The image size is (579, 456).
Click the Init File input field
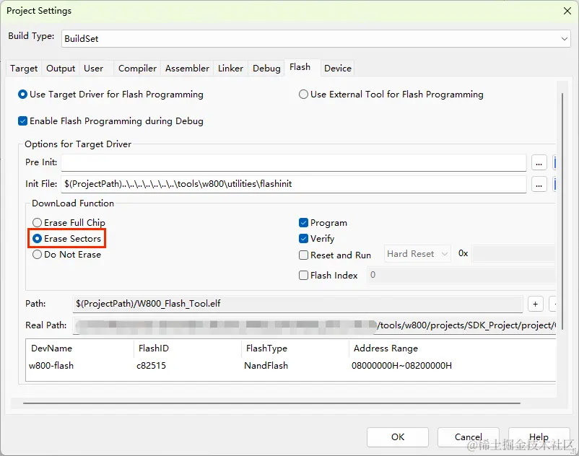pyautogui.click(x=294, y=184)
